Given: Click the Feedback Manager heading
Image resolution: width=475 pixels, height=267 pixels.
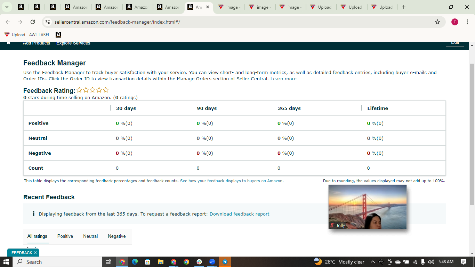Looking at the screenshot, I should click(55, 63).
